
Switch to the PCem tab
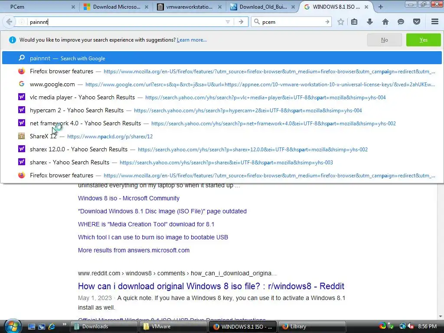(39, 7)
